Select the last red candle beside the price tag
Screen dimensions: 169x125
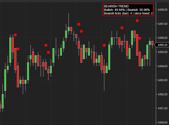click(x=152, y=43)
